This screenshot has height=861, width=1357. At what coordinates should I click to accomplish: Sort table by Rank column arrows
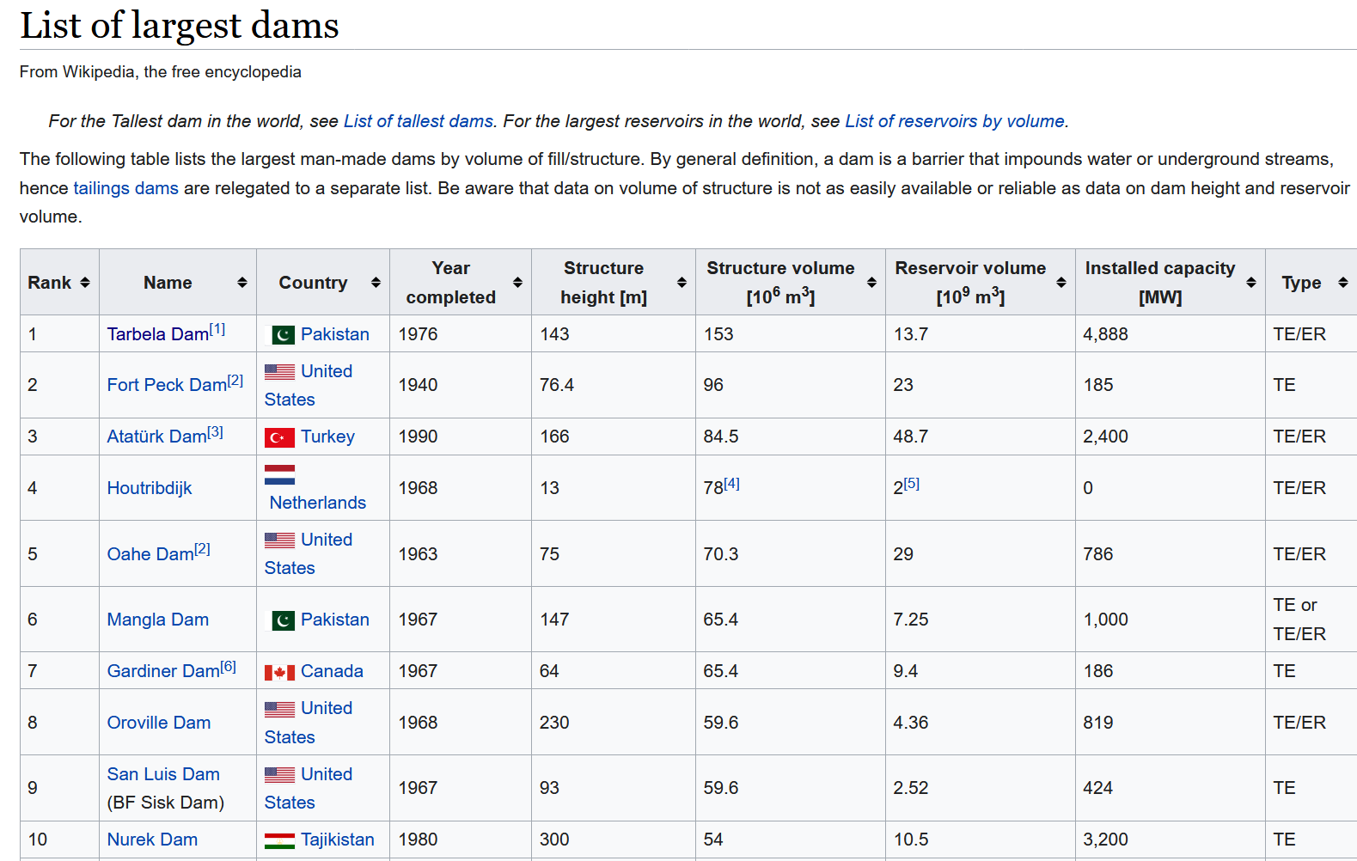pyautogui.click(x=84, y=283)
